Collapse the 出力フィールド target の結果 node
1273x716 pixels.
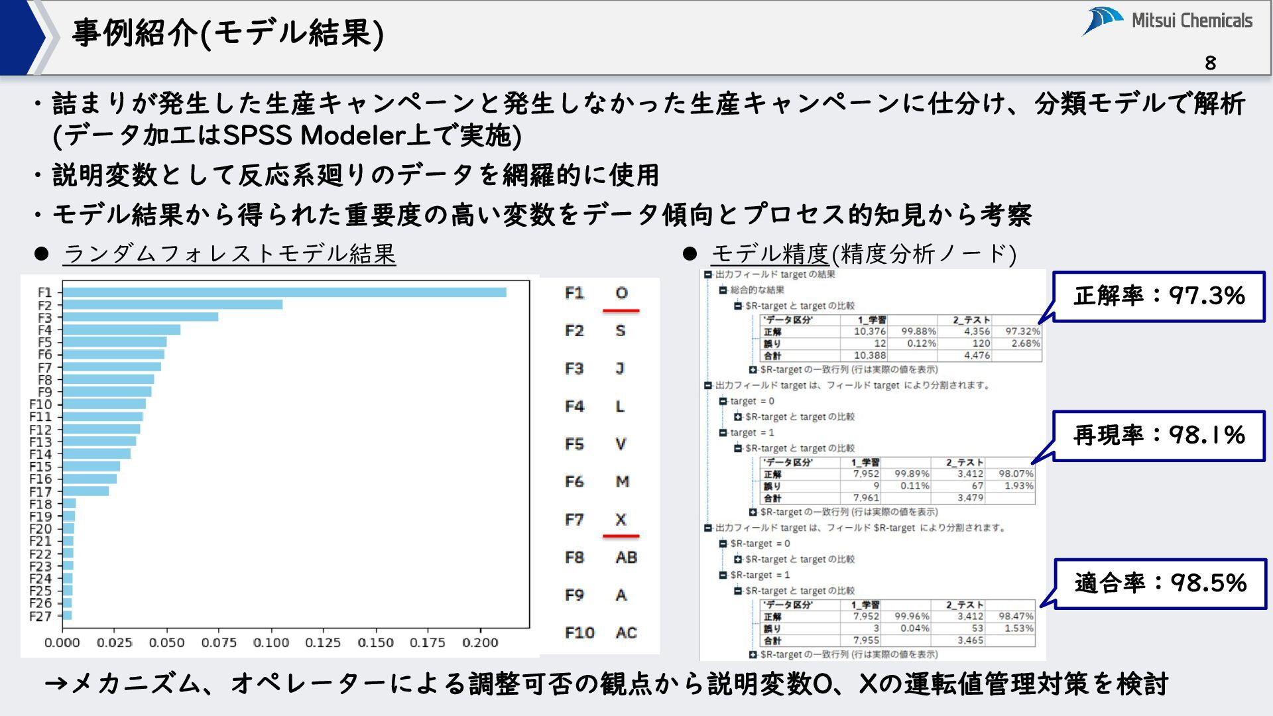pyautogui.click(x=708, y=274)
